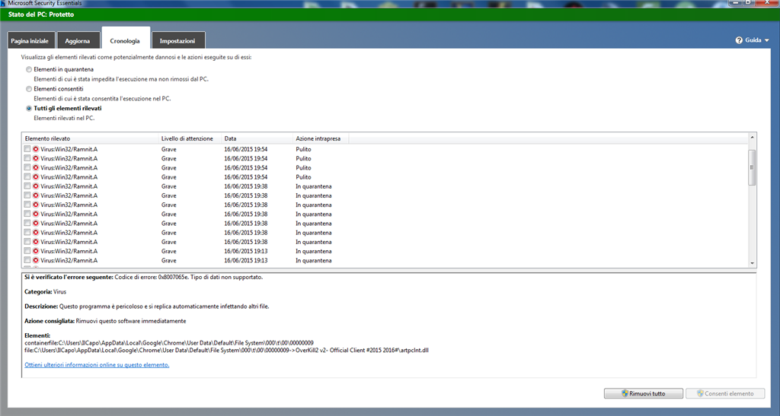This screenshot has width=780, height=416.
Task: Click the Rimuovi tutto button
Action: coord(643,394)
